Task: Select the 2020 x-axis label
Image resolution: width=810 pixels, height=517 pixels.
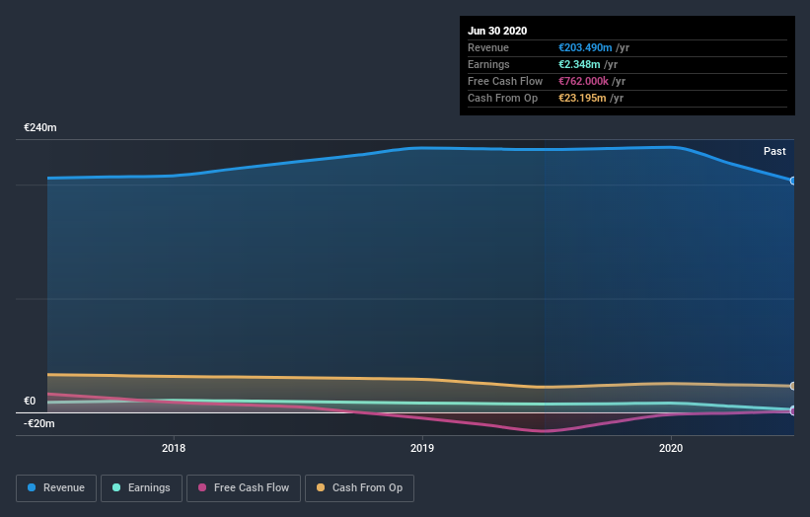Action: 671,448
